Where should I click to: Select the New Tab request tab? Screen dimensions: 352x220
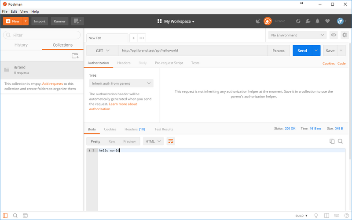coord(107,38)
